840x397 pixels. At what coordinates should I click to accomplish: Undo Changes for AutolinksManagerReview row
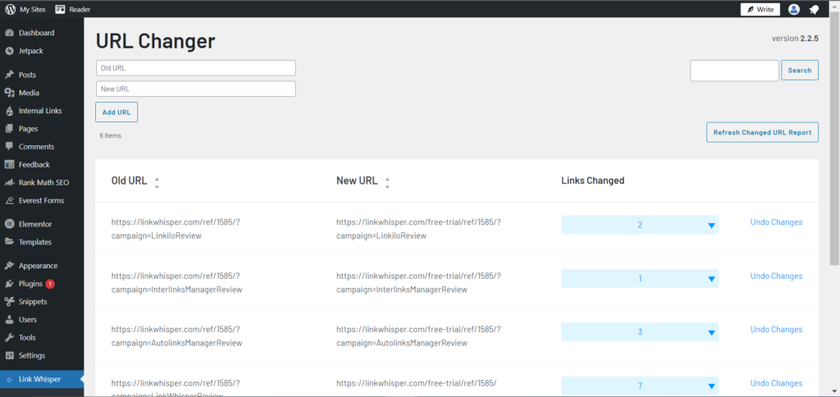click(x=776, y=330)
